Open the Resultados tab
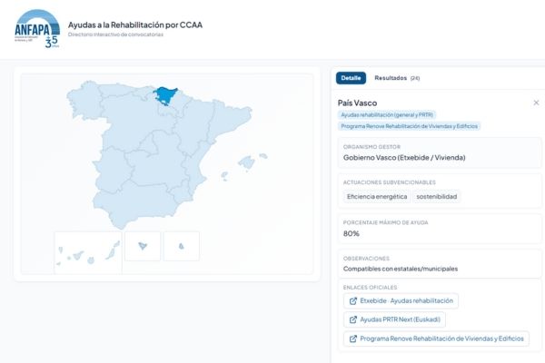Viewport: 545px width, 363px height. tap(397, 78)
